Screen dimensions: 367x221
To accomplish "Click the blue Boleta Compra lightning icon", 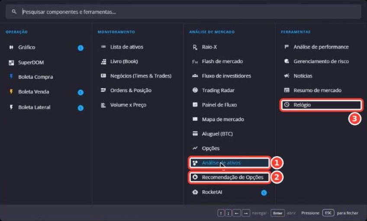I will pyautogui.click(x=11, y=76).
